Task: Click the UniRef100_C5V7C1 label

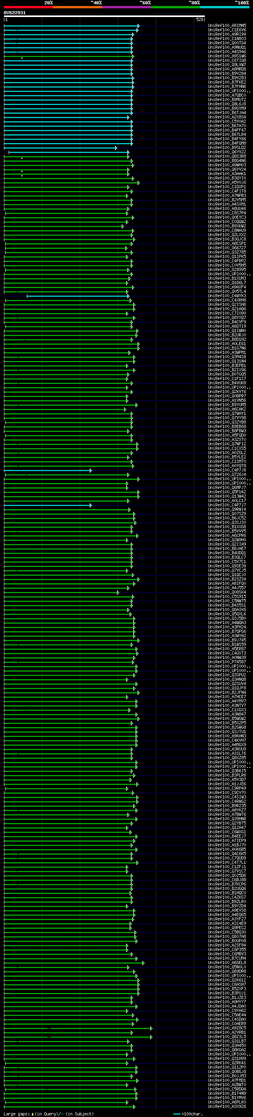Action: [x=227, y=562]
